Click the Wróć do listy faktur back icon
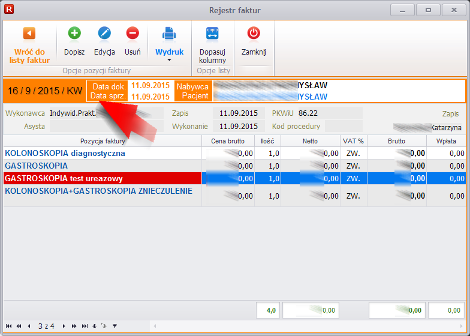Viewport: 470px width, 336px height. [29, 34]
